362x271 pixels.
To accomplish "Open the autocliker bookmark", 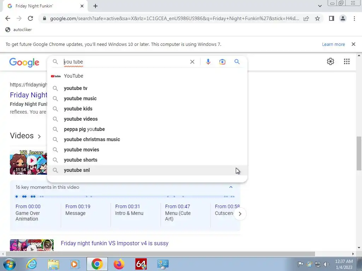I will point(18,30).
